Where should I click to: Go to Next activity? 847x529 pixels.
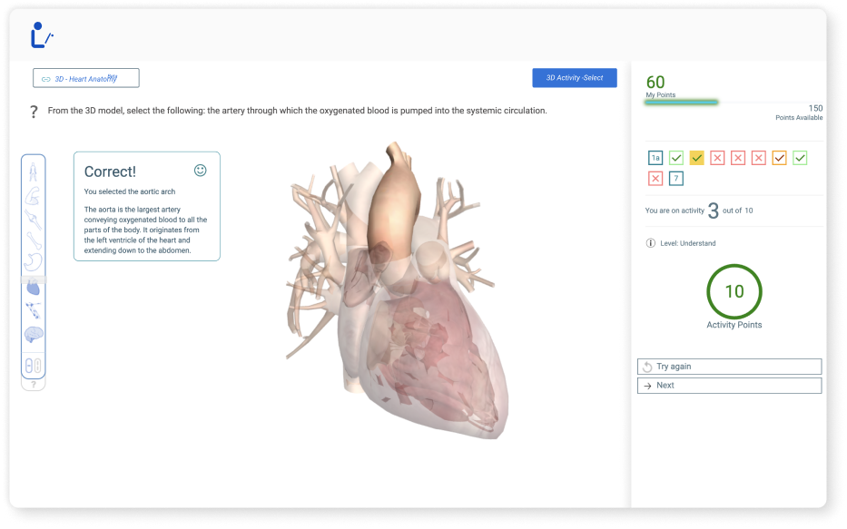729,386
